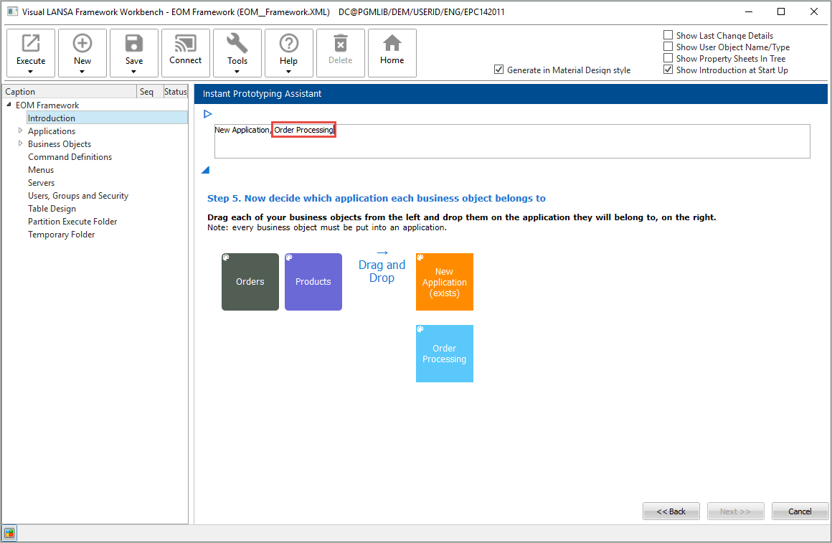Viewport: 832px width, 543px height.
Task: Click the Help question mark icon
Action: tap(289, 44)
